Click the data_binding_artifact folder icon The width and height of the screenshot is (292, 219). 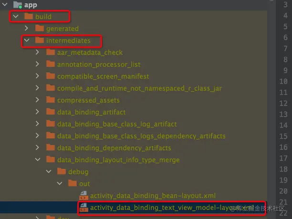(x=51, y=111)
